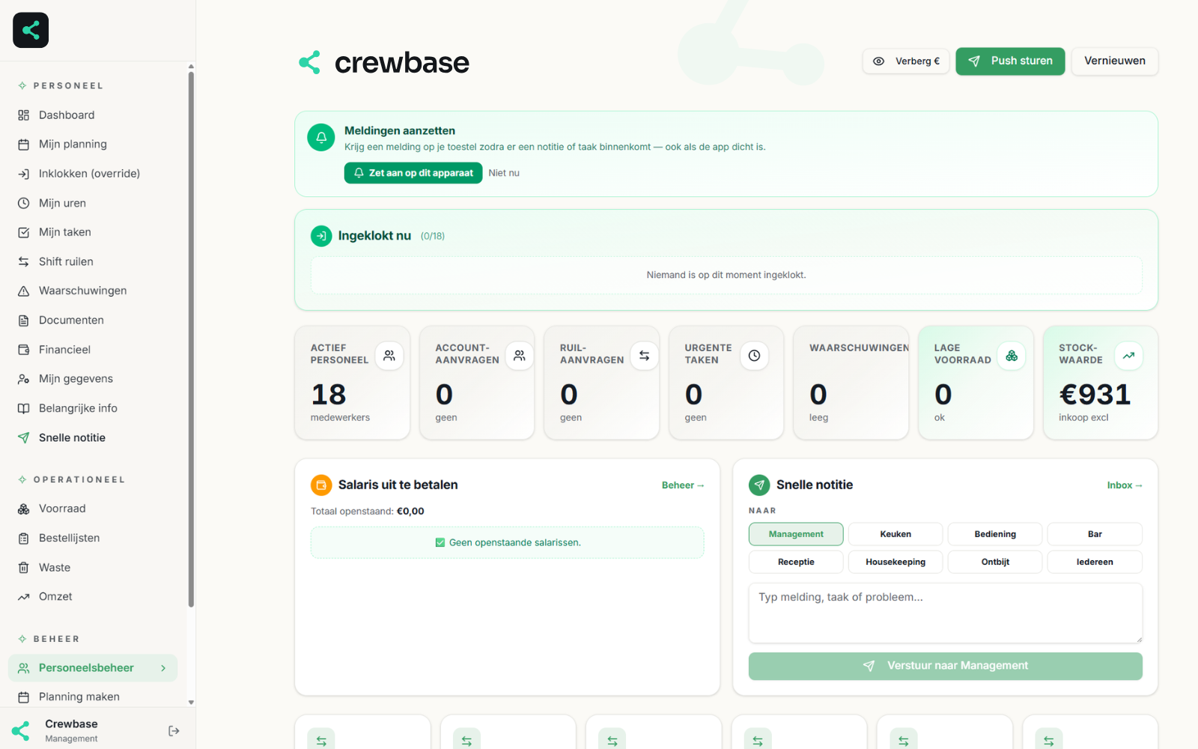Click the Ruil-aanvragen swap arrows icon
The height and width of the screenshot is (749, 1198).
[644, 356]
